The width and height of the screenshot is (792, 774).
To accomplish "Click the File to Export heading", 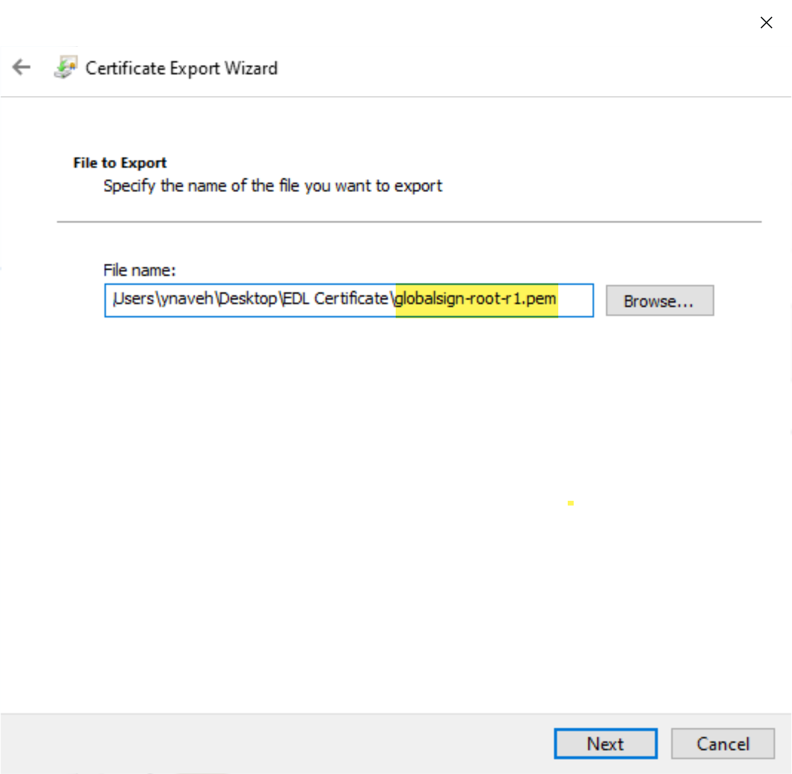I will (119, 162).
